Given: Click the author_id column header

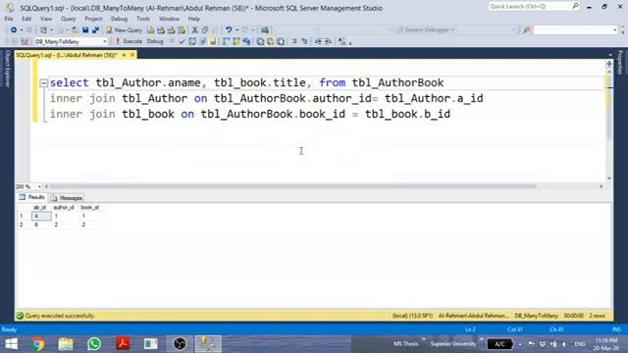Looking at the screenshot, I should point(64,207).
